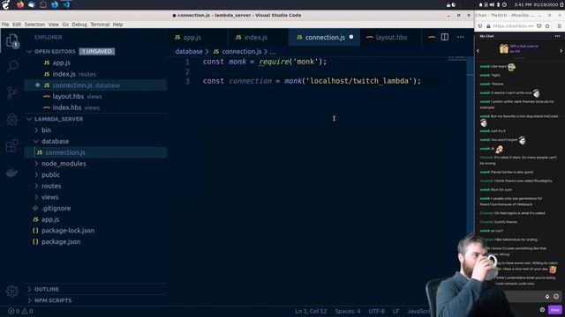Open the Edit menu
Screen dimensions: 565x317
tap(17, 25)
